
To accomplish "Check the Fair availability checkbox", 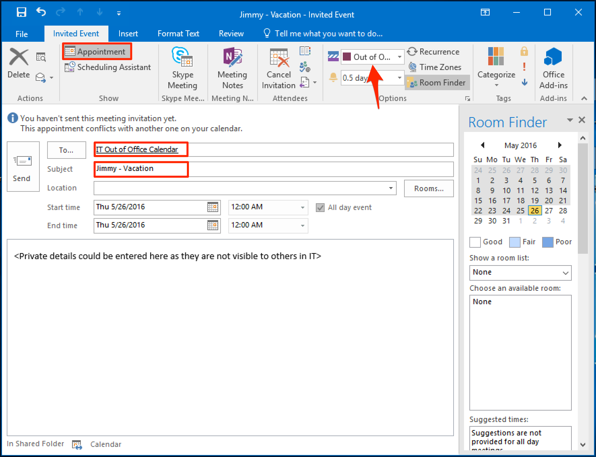I will click(x=515, y=242).
